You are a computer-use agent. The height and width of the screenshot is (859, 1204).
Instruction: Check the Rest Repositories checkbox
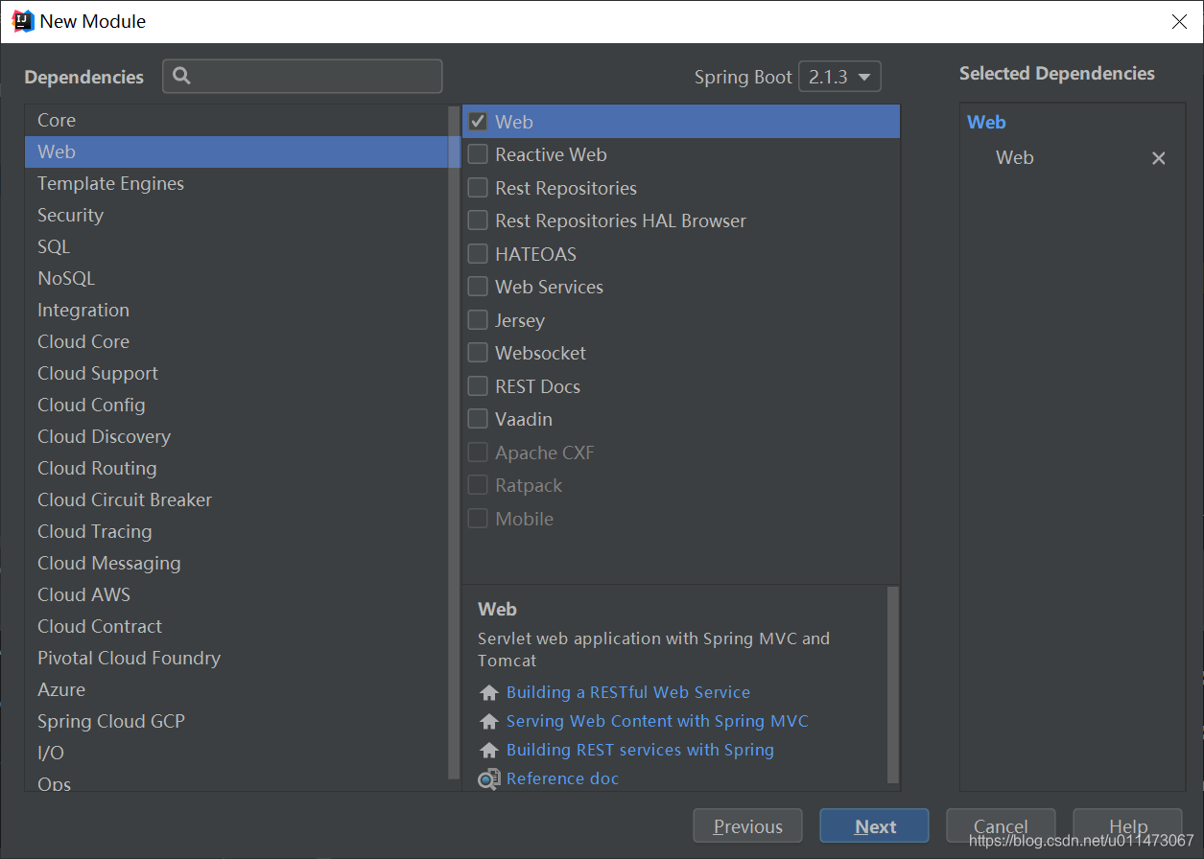[478, 188]
